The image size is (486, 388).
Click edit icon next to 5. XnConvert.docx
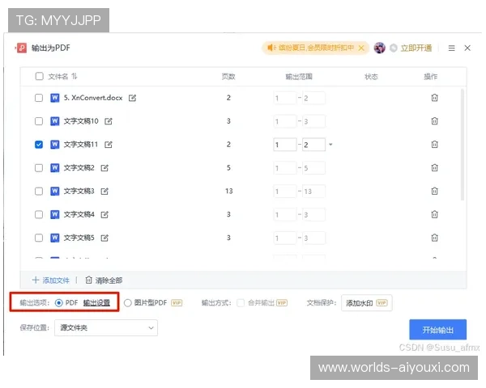click(x=132, y=98)
